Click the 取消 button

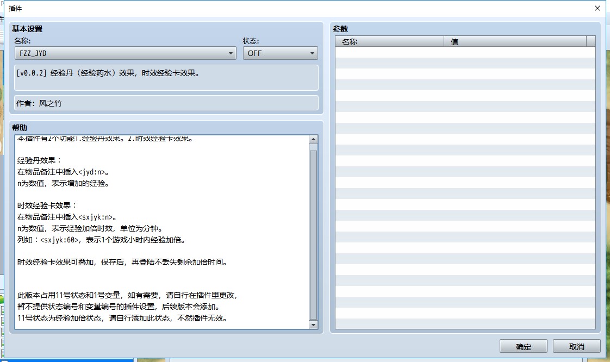576,346
